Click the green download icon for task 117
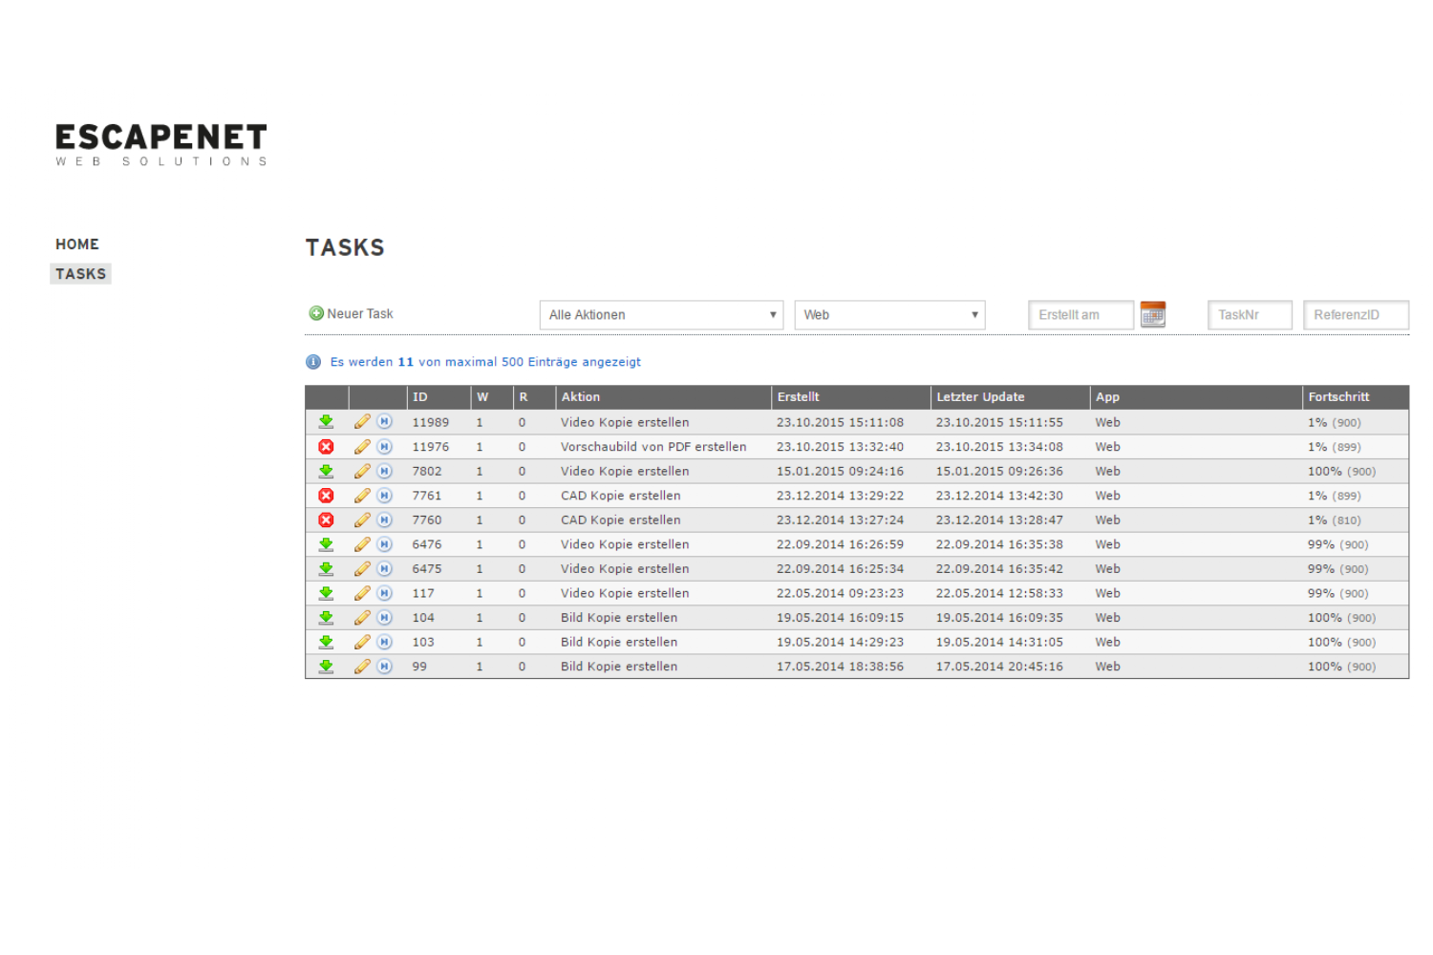 pos(326,593)
